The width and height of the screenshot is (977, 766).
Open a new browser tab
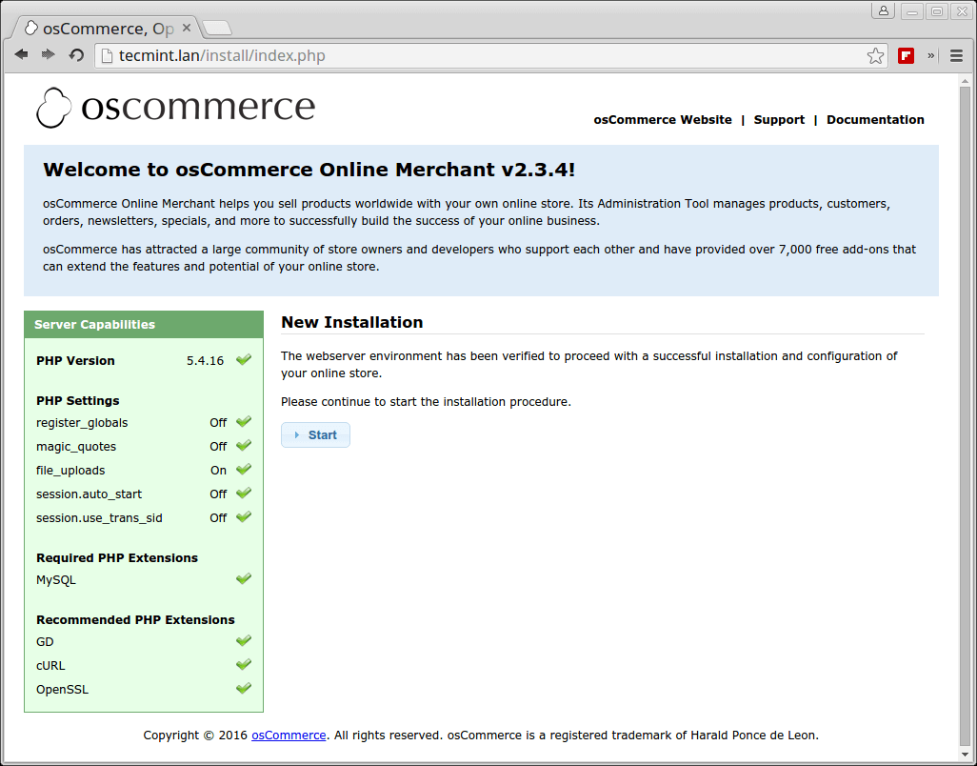click(217, 28)
